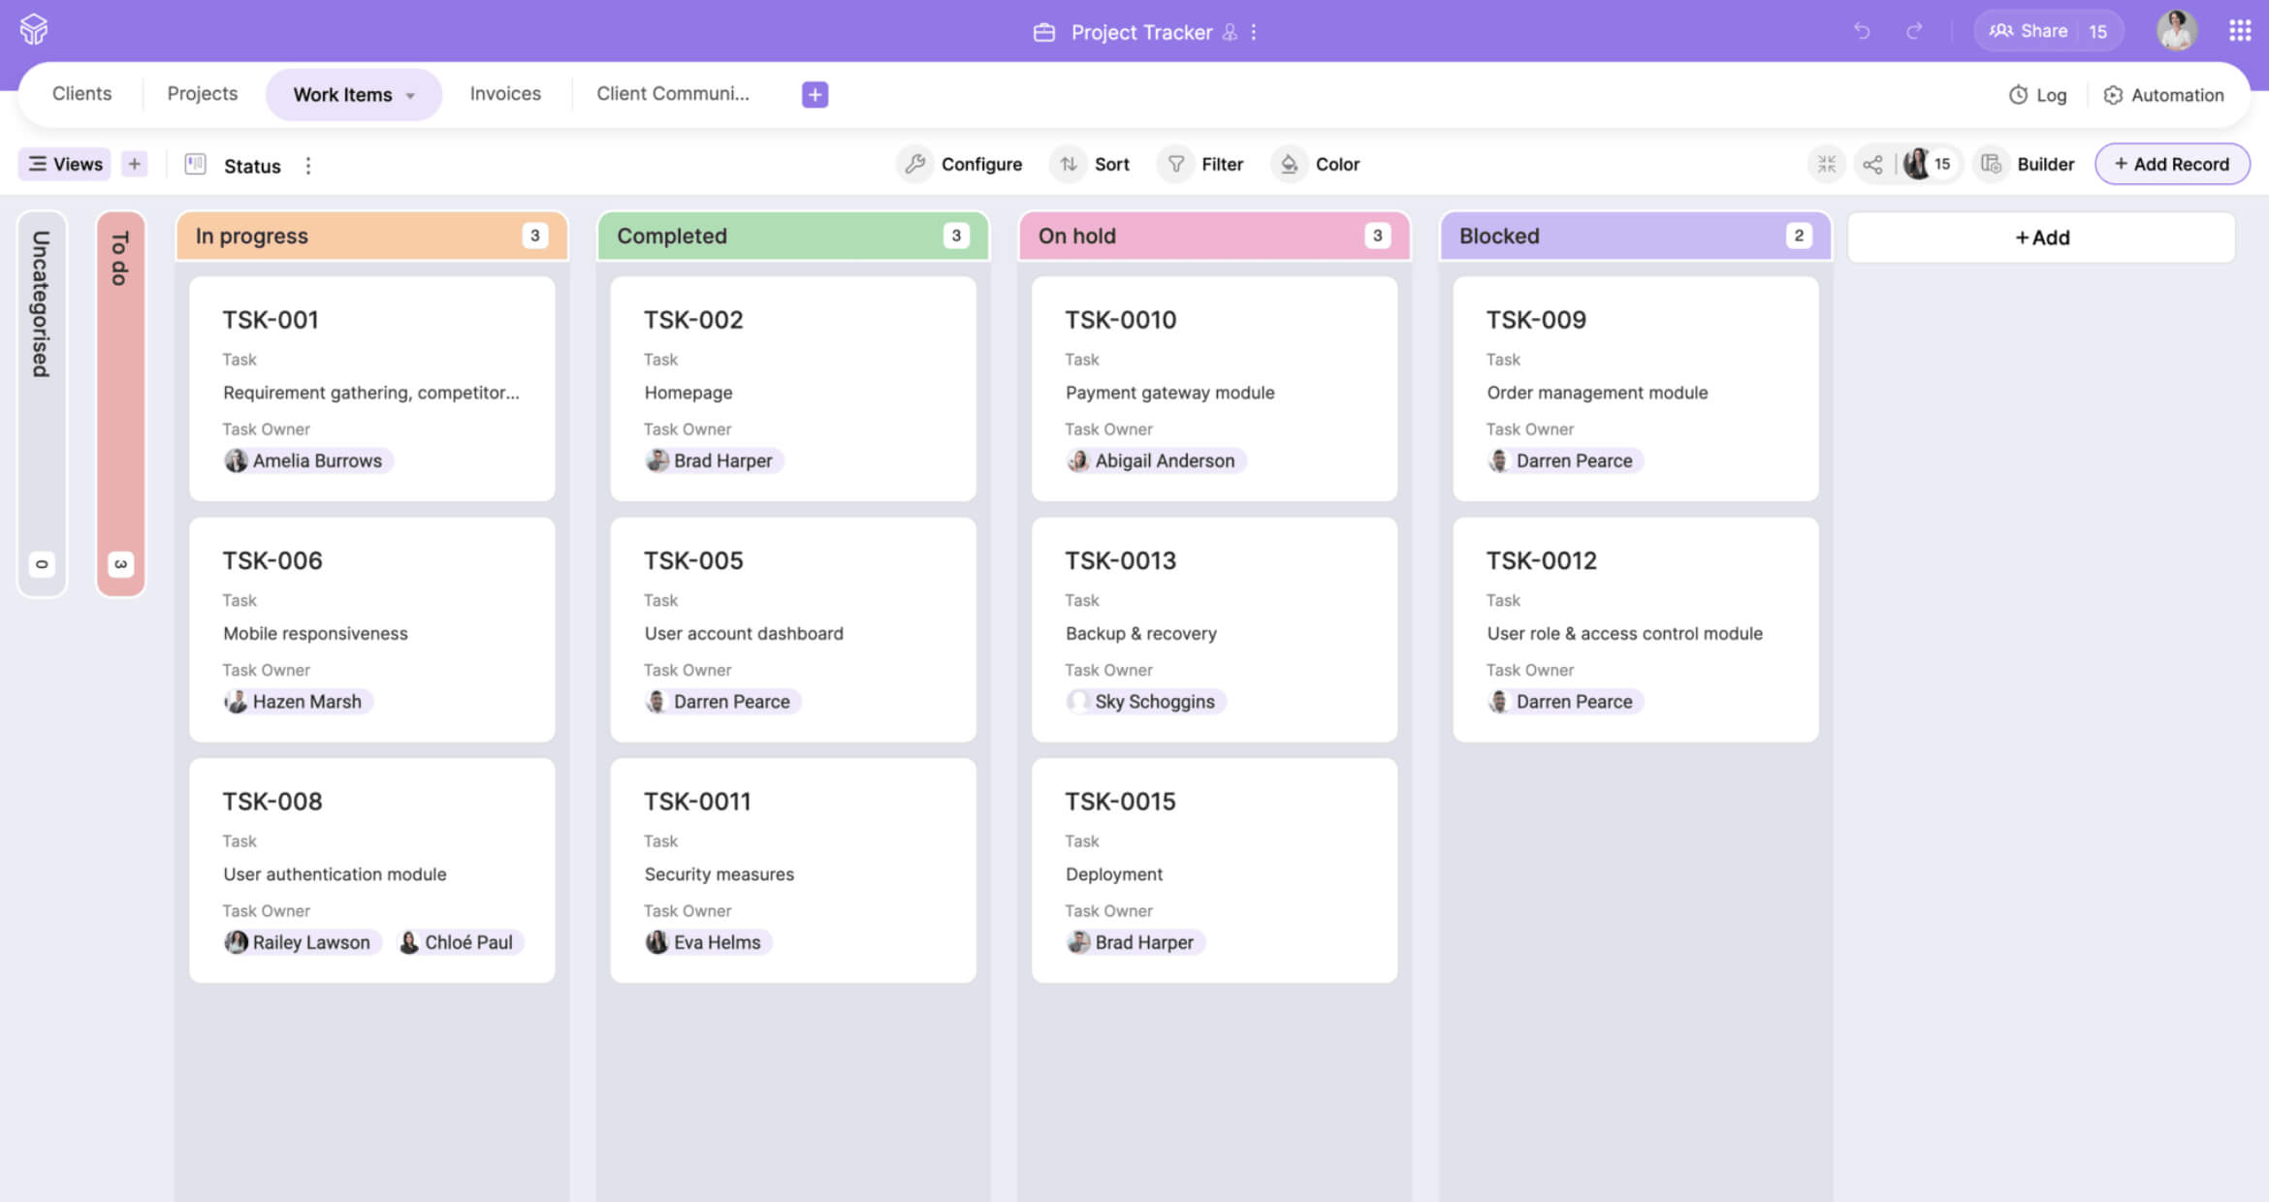Open the apps grid icon
2269x1202 pixels.
(2240, 31)
